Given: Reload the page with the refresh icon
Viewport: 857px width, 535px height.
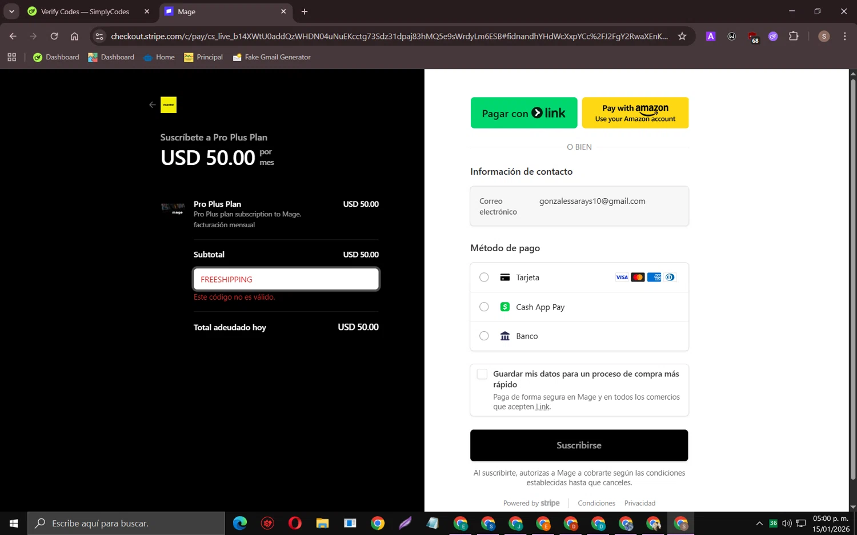Looking at the screenshot, I should [x=54, y=36].
